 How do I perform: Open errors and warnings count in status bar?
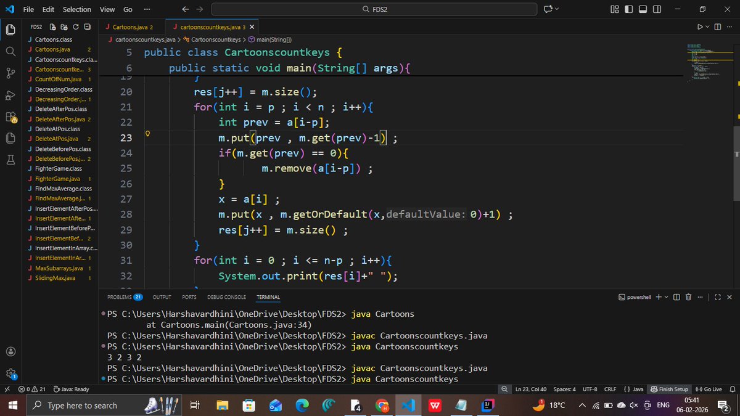32,389
